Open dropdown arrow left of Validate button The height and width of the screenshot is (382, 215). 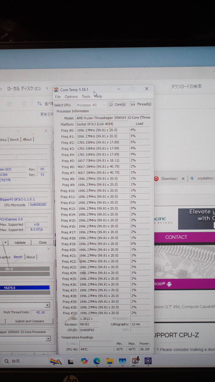coord(5,243)
